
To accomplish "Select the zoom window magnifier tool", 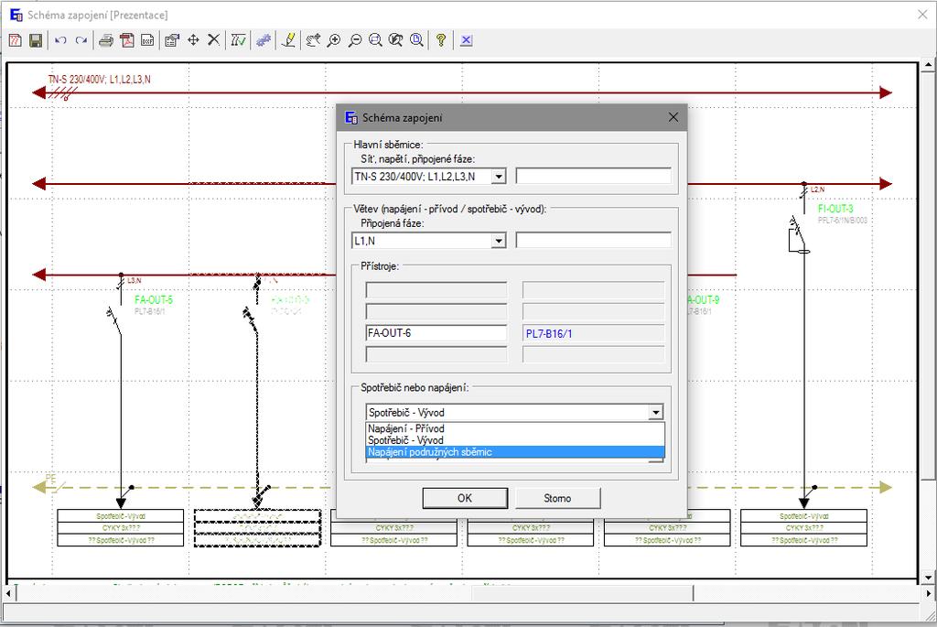I will [x=375, y=40].
